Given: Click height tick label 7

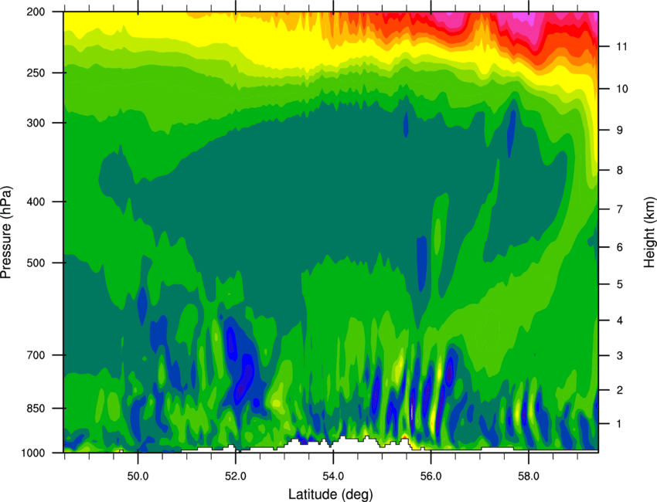Looking at the screenshot, I should [620, 209].
